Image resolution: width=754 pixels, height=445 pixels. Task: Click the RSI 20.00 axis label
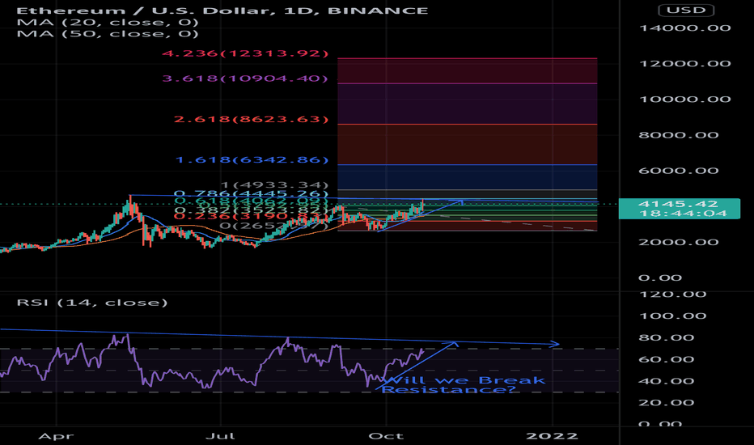click(x=667, y=403)
